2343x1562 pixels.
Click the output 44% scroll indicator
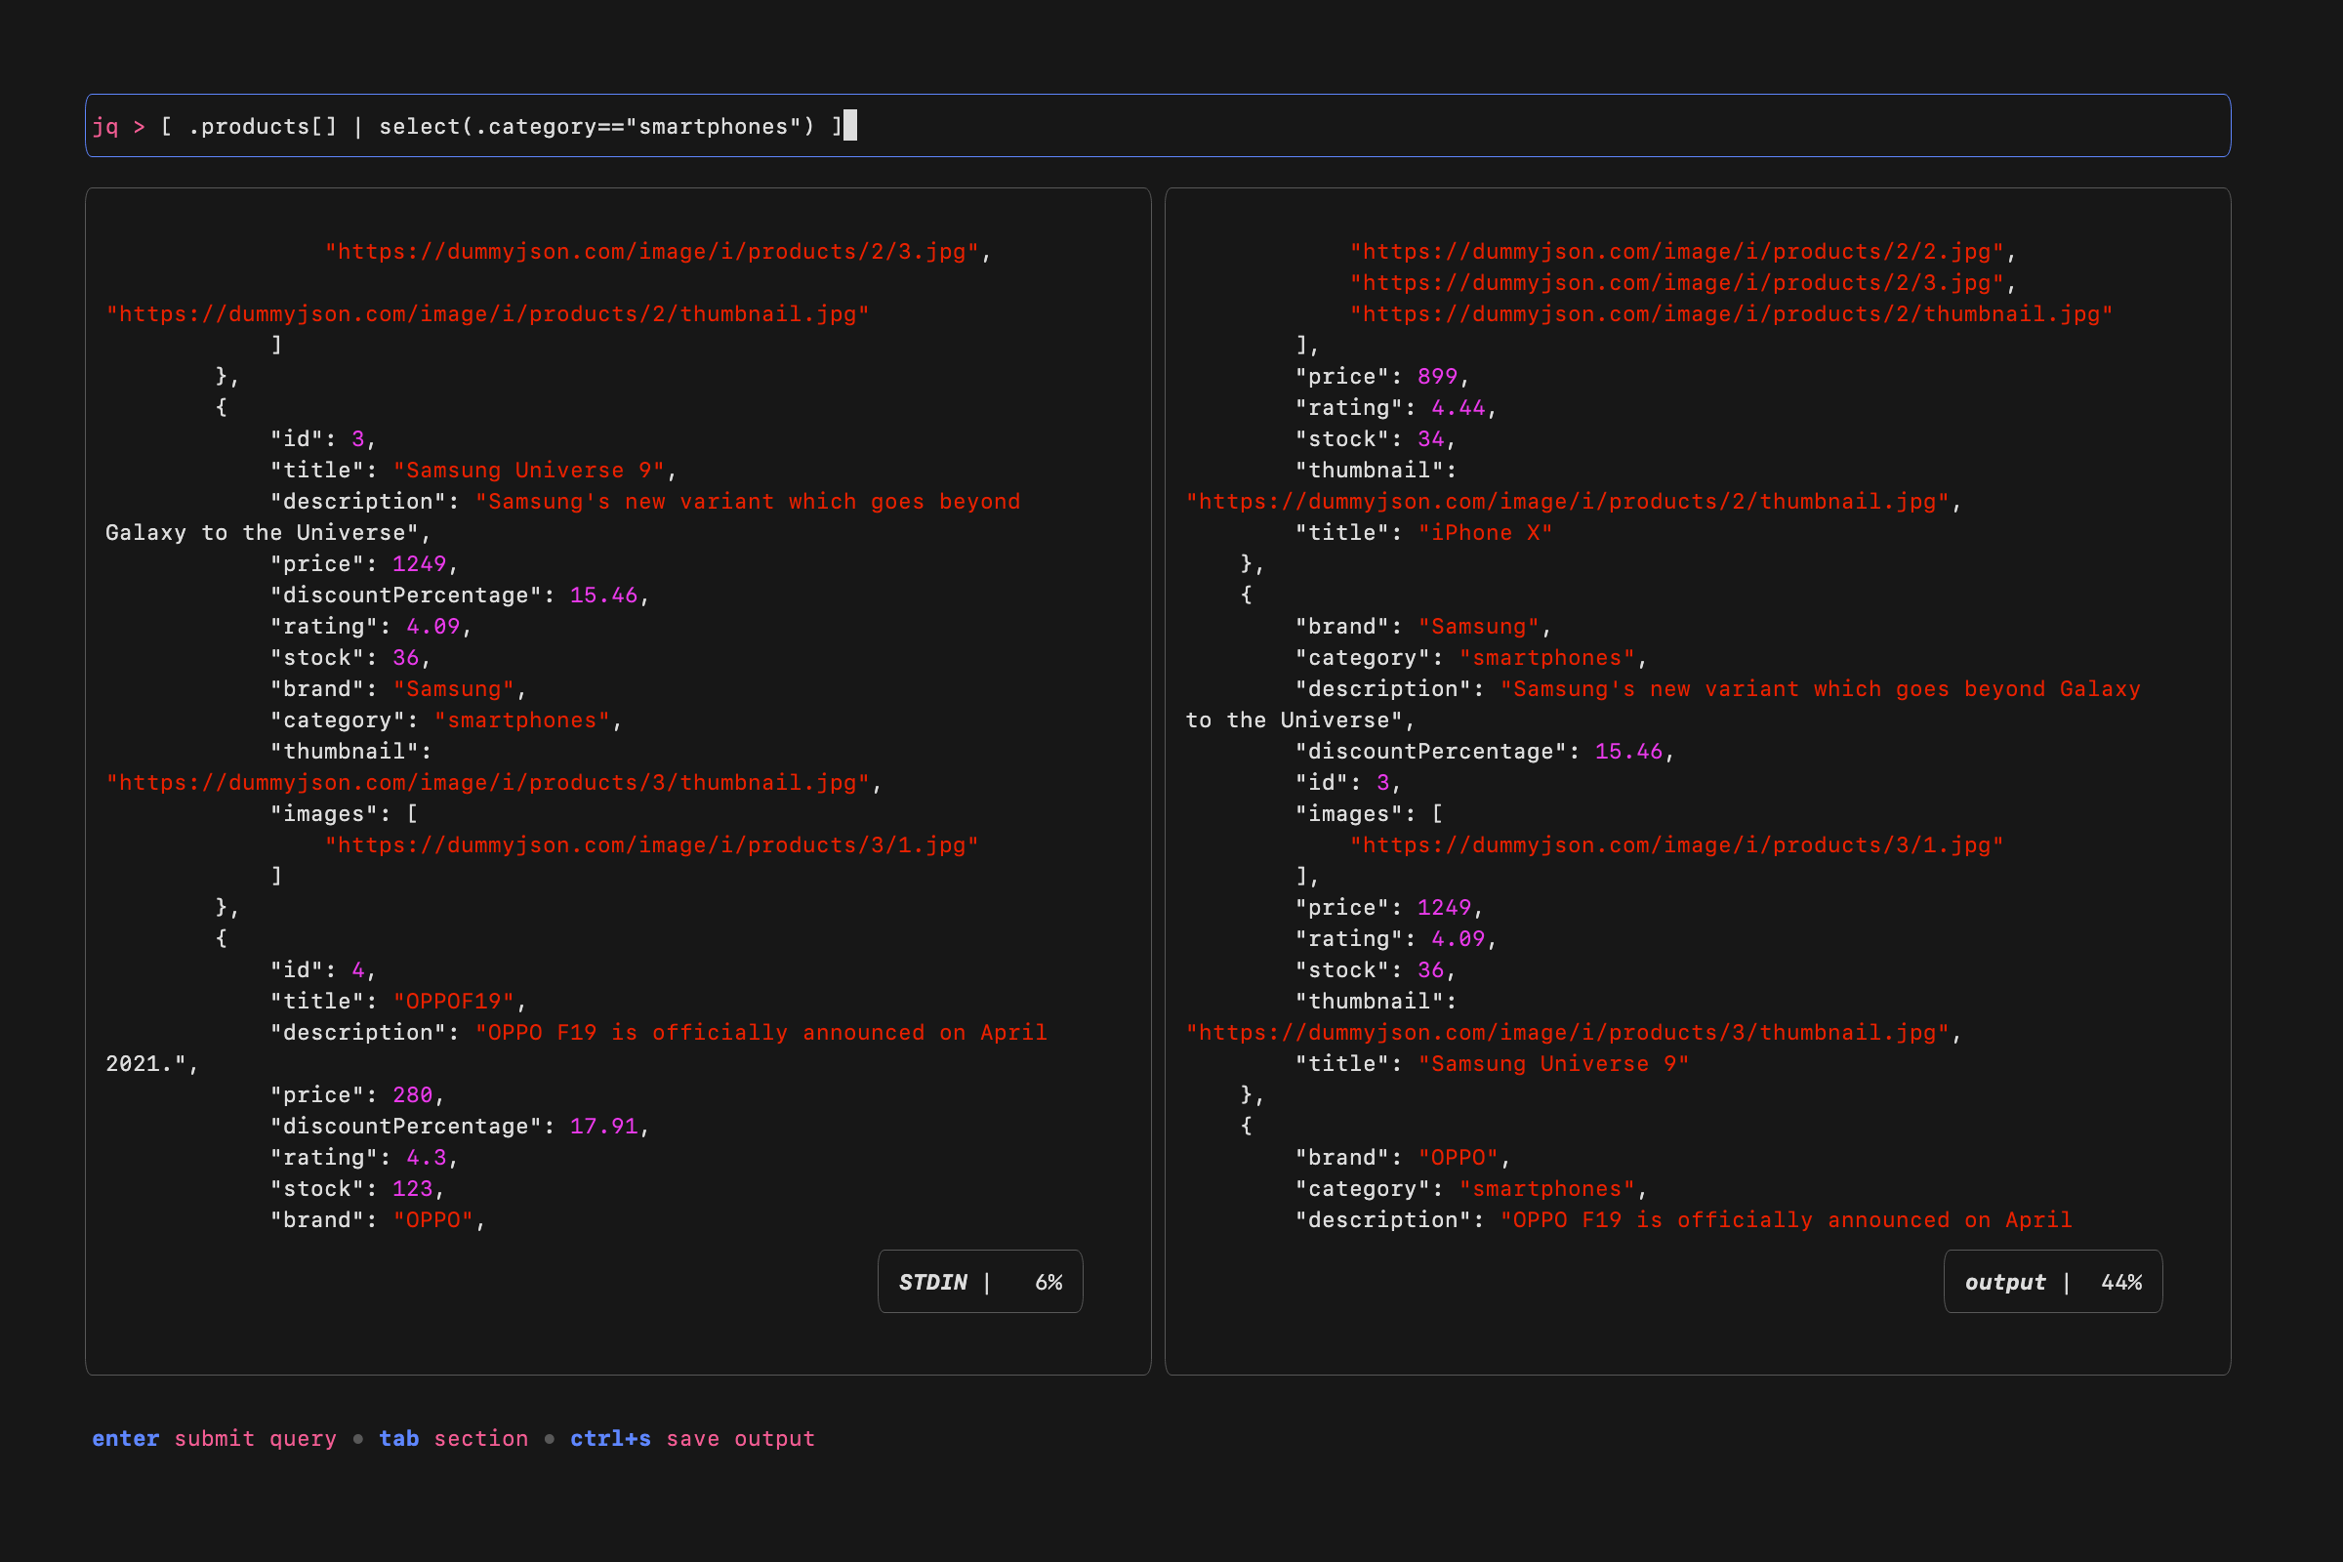point(2053,1281)
